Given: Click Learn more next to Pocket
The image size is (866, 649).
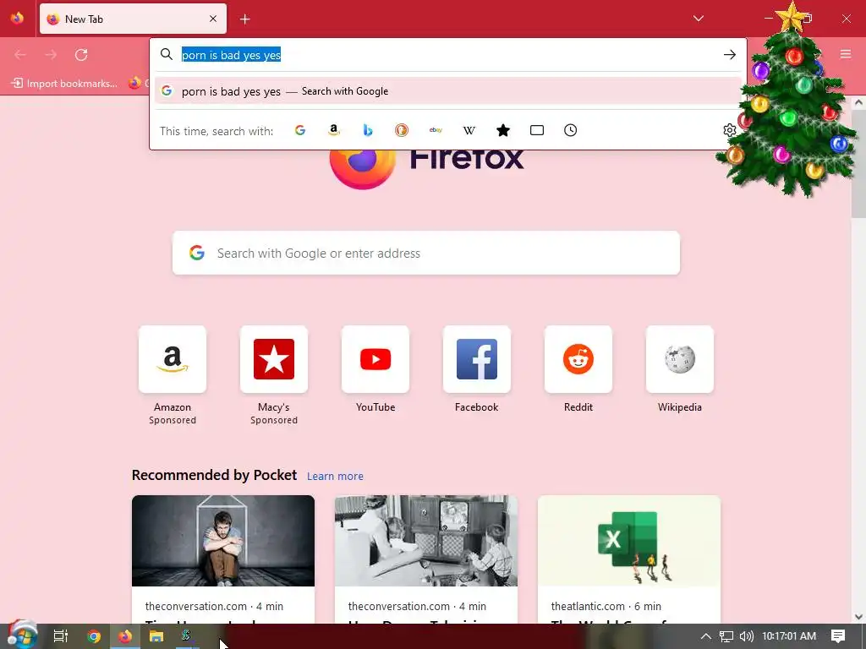Looking at the screenshot, I should click(335, 477).
